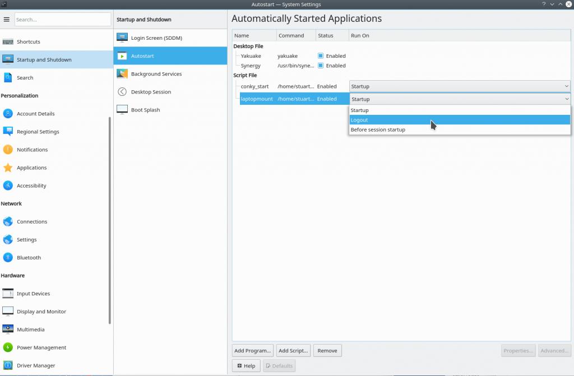The image size is (574, 376).
Task: Click the Notifications sidebar icon
Action: 8,150
